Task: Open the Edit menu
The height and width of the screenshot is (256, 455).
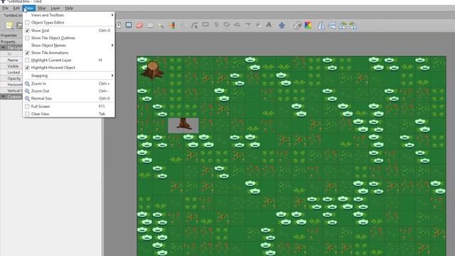Action: 16,8
